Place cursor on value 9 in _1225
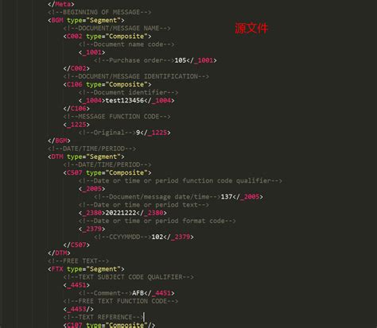The height and width of the screenshot is (328, 377). (138, 133)
